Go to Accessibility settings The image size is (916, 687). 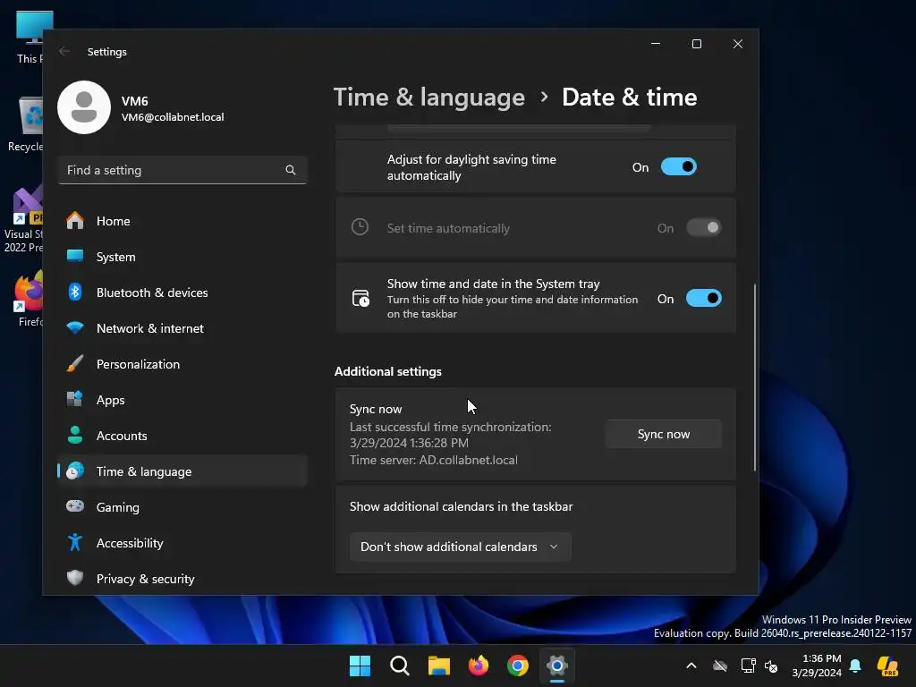point(182,543)
